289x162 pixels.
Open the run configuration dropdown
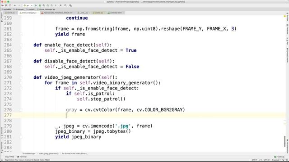[x=28, y=5]
